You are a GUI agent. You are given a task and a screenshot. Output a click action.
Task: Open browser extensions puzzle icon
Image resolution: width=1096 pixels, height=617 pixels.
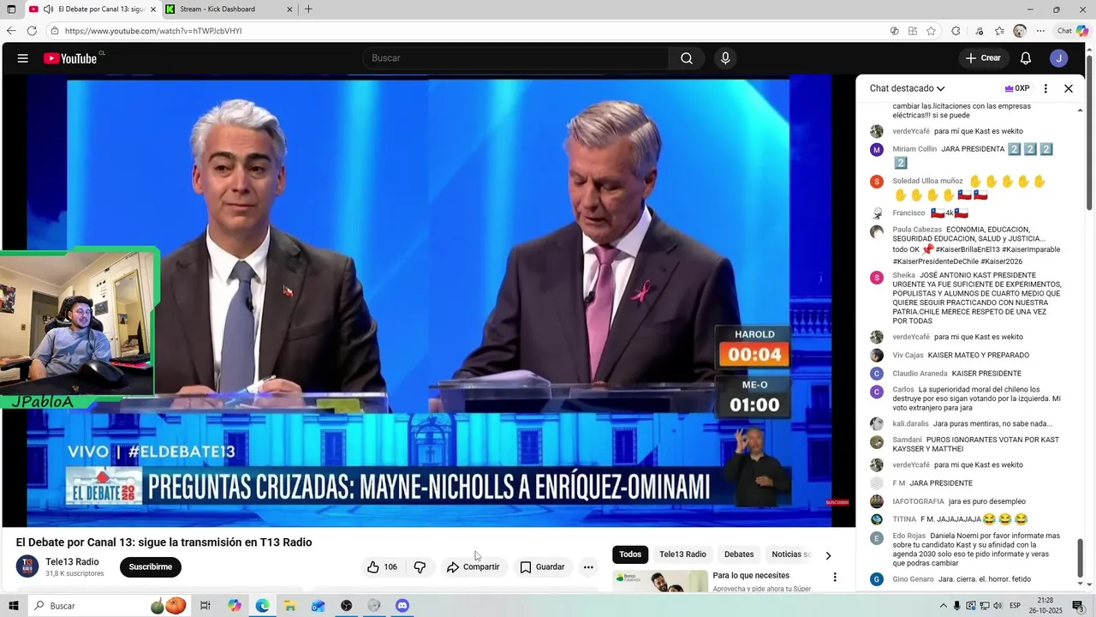click(956, 31)
